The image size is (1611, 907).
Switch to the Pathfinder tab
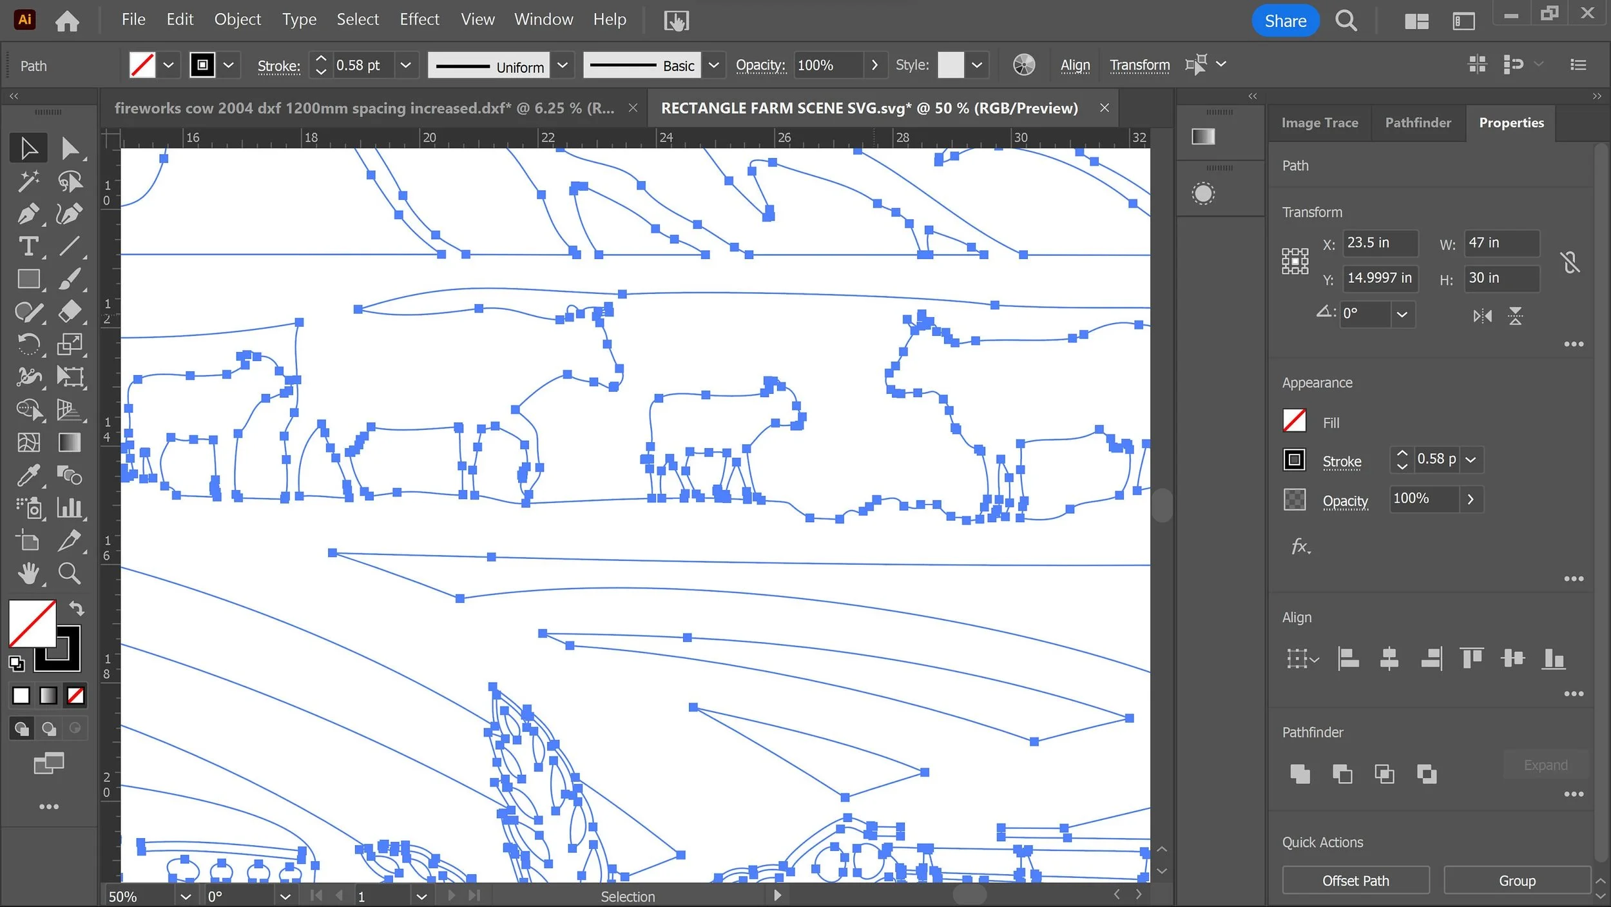[1418, 122]
